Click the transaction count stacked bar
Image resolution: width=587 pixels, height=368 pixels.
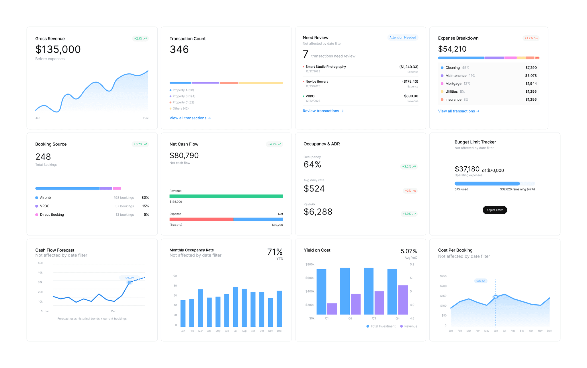[226, 83]
